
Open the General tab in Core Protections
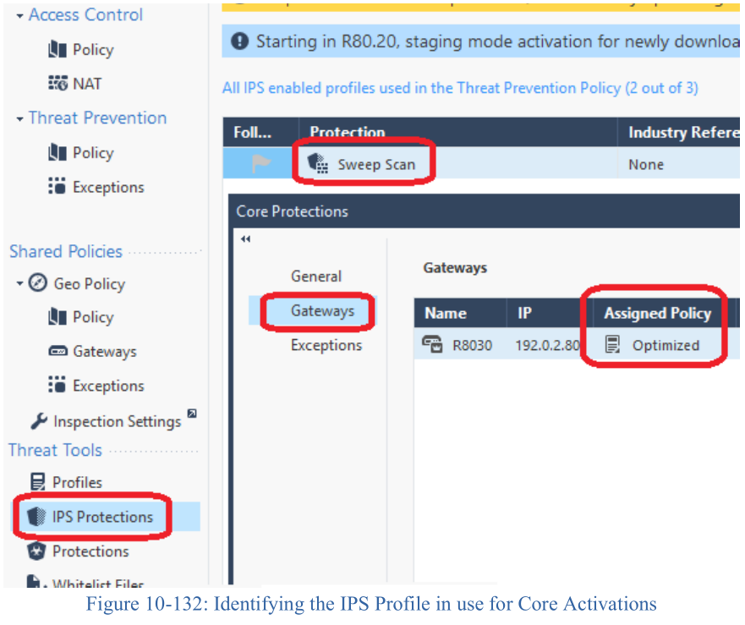coord(316,277)
